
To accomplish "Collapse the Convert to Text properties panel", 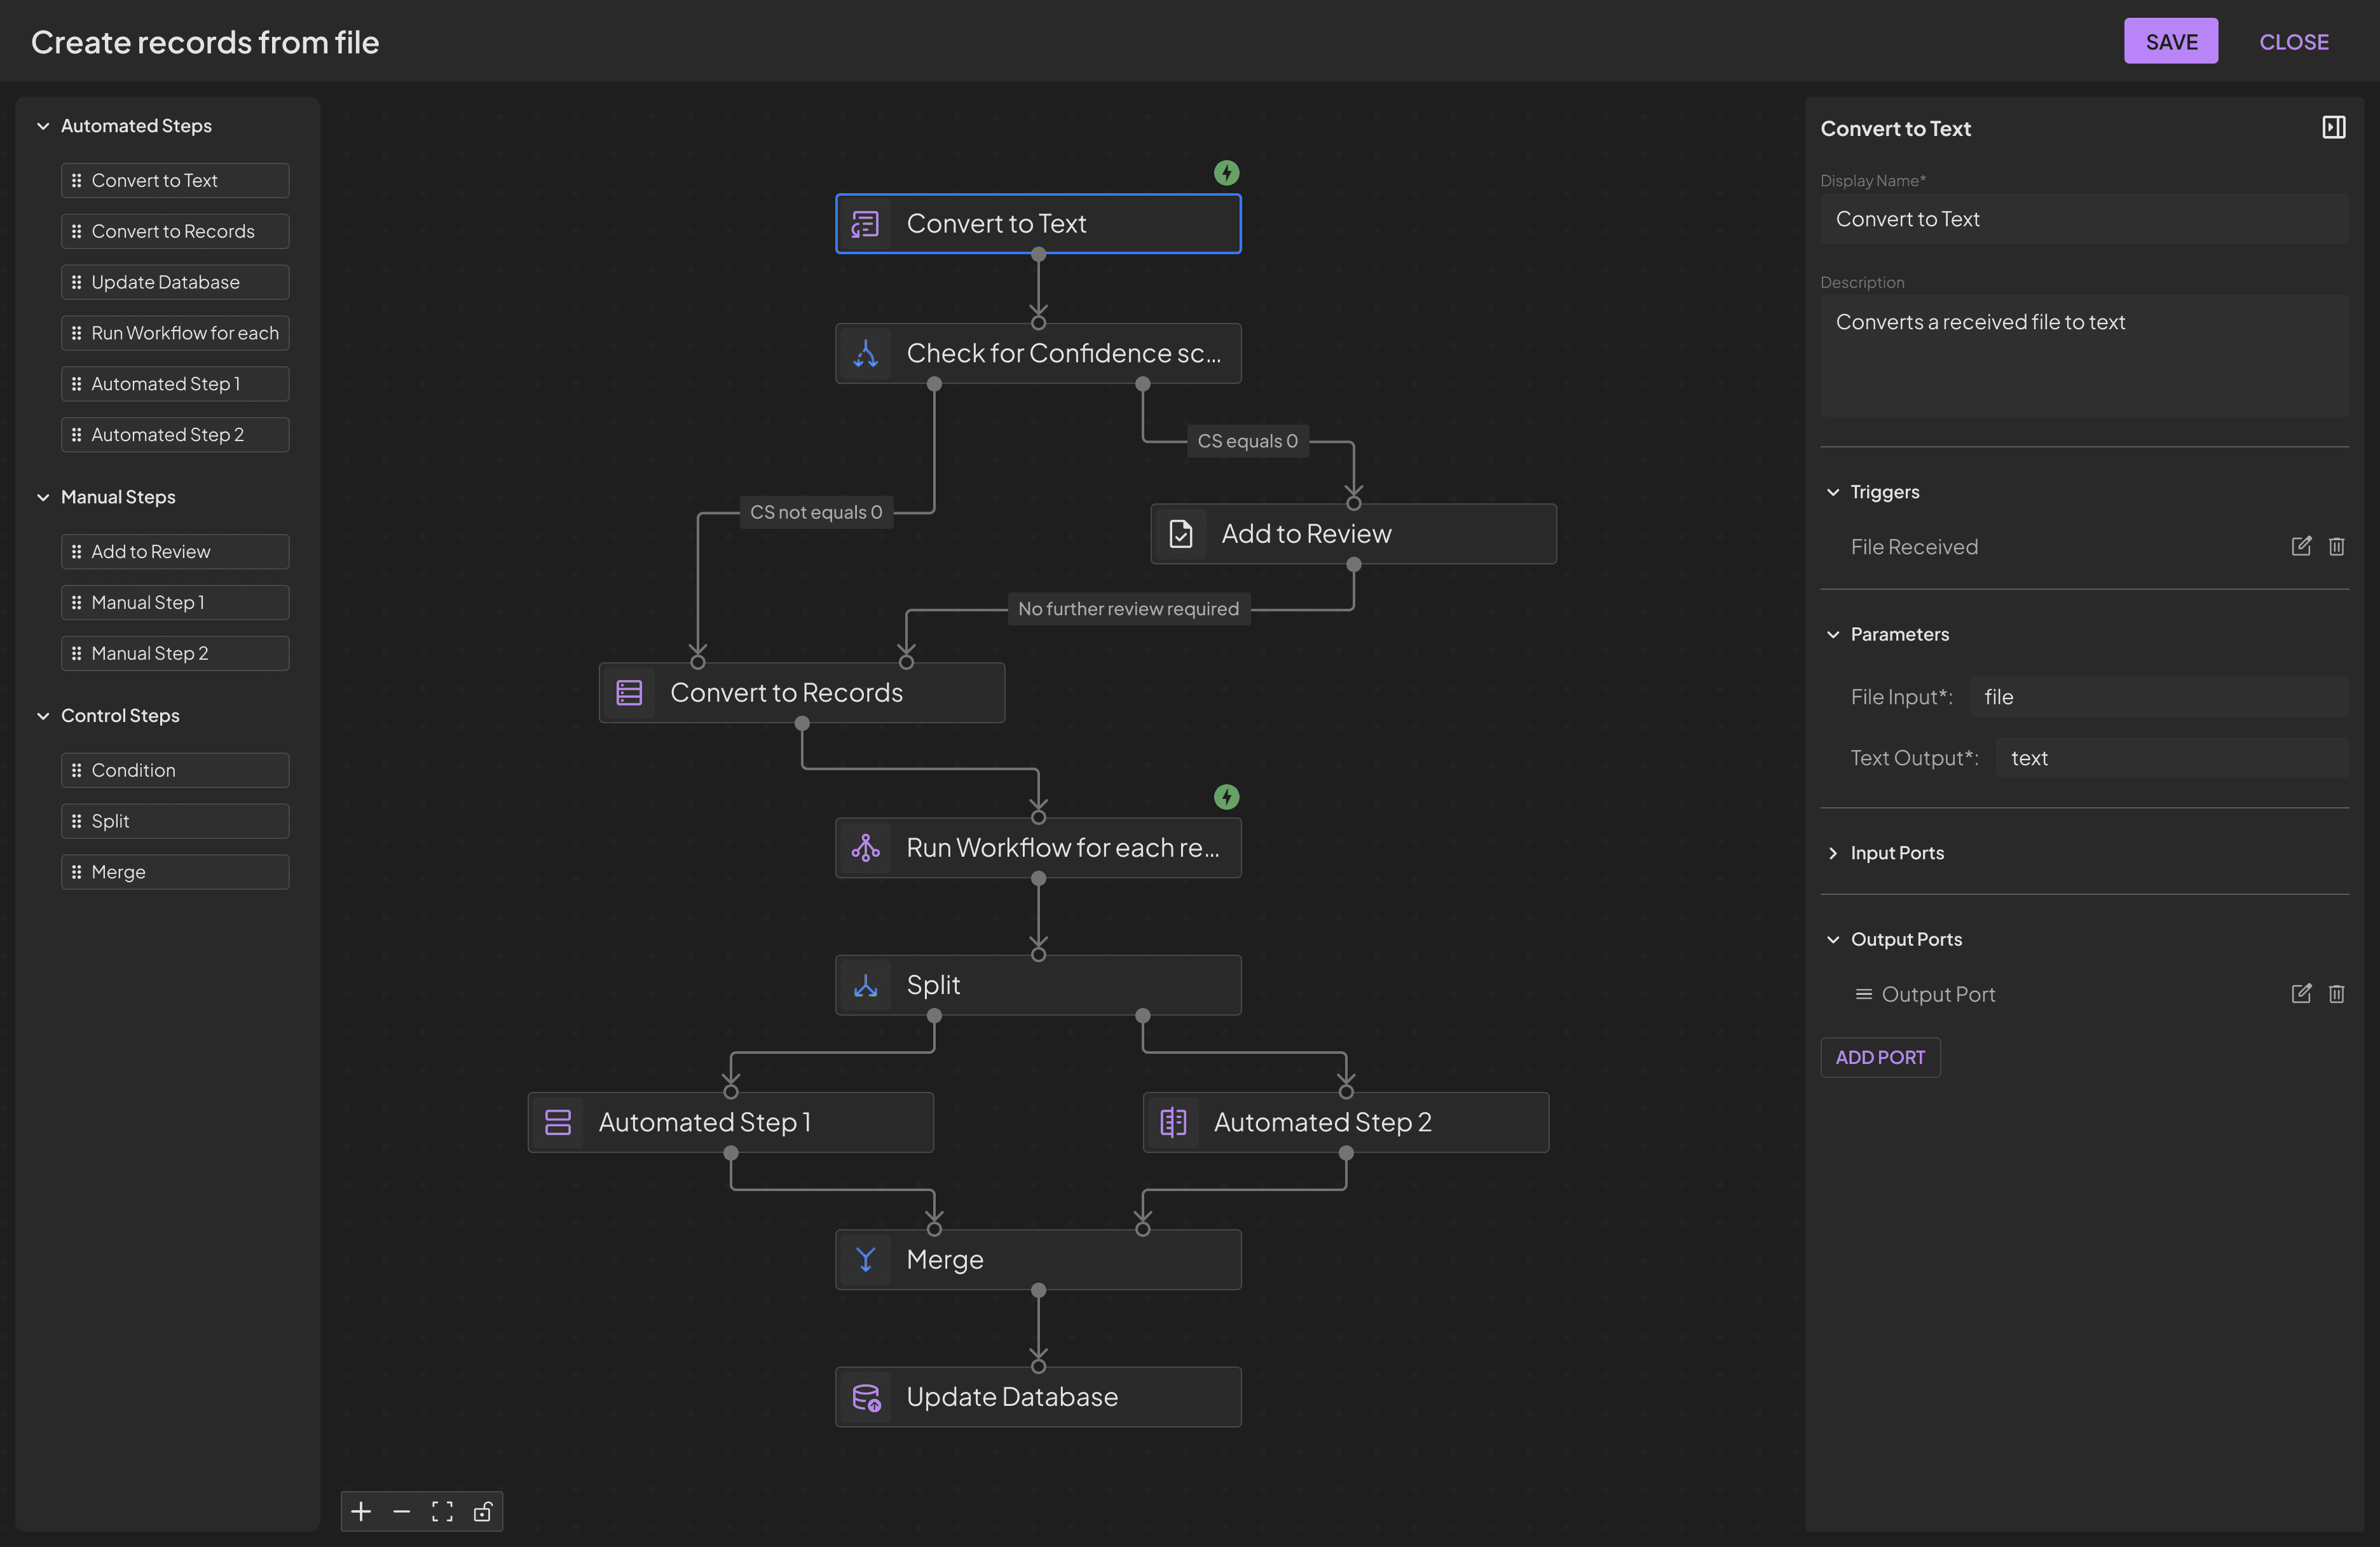I will pyautogui.click(x=2334, y=127).
